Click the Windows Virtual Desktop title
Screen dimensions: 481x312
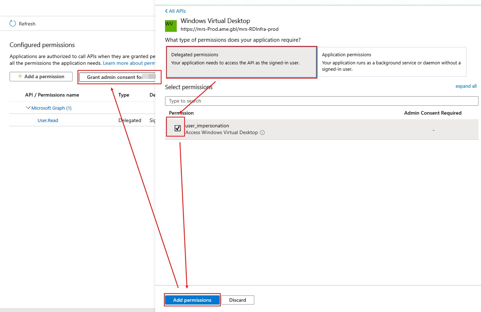pos(215,21)
